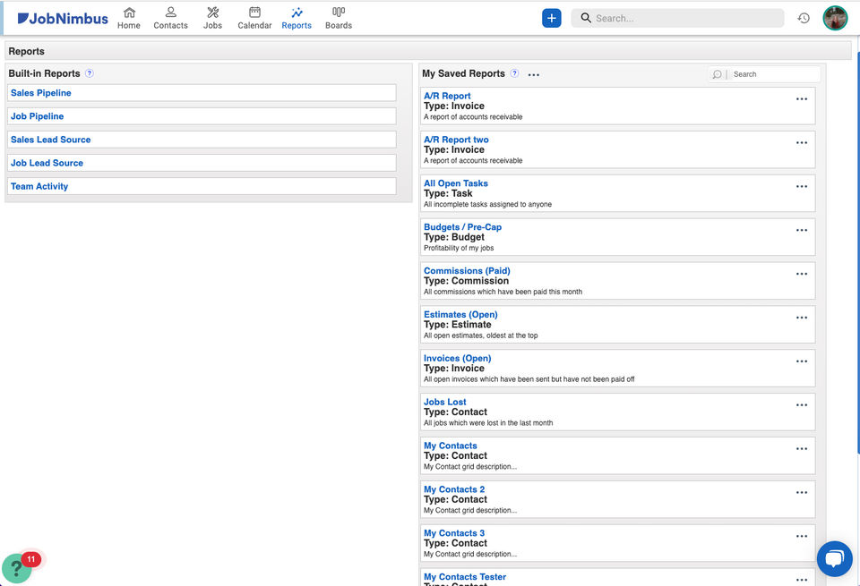
Task: Open the Team Activity report
Action: pyautogui.click(x=39, y=186)
